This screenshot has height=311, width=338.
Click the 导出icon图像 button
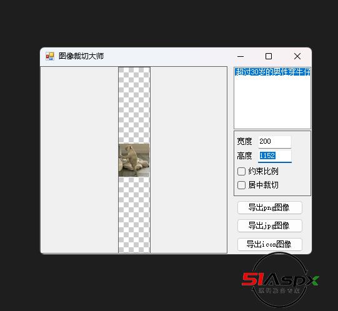click(x=270, y=244)
